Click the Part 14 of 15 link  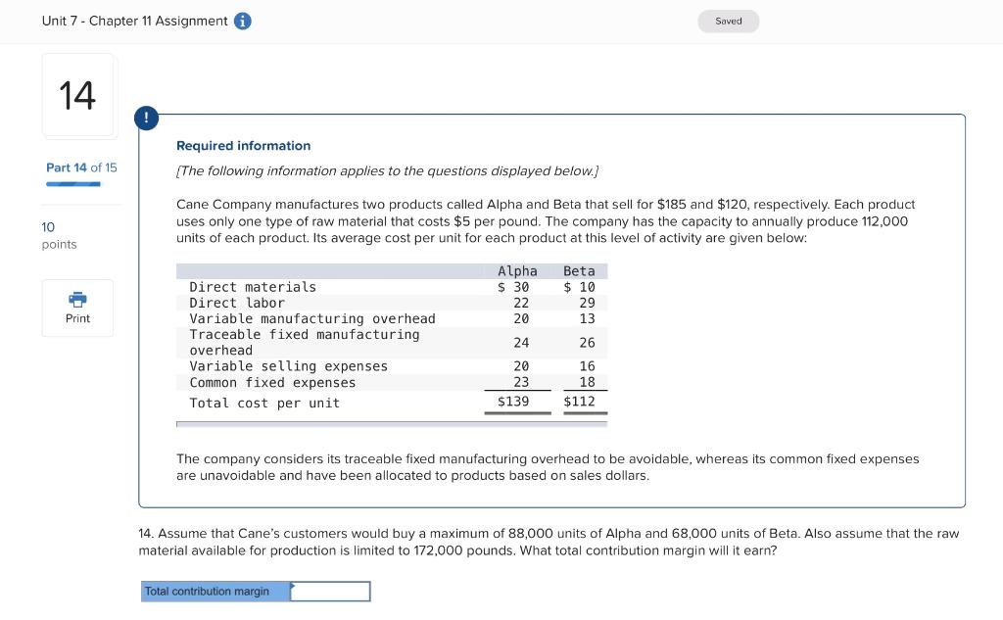point(81,167)
